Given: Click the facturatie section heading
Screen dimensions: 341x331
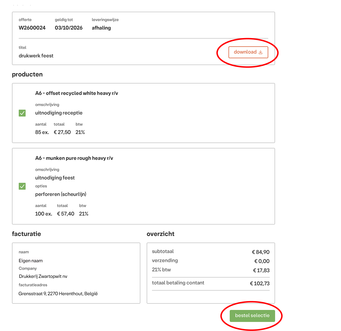Looking at the screenshot, I should pyautogui.click(x=26, y=234).
